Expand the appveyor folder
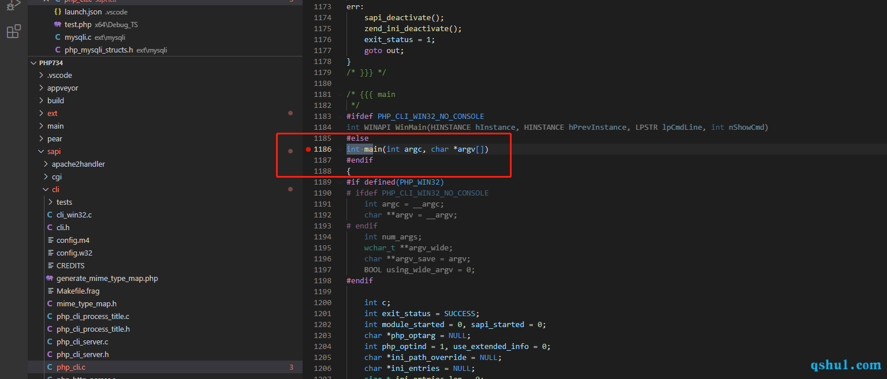Image resolution: width=887 pixels, height=379 pixels. (41, 88)
